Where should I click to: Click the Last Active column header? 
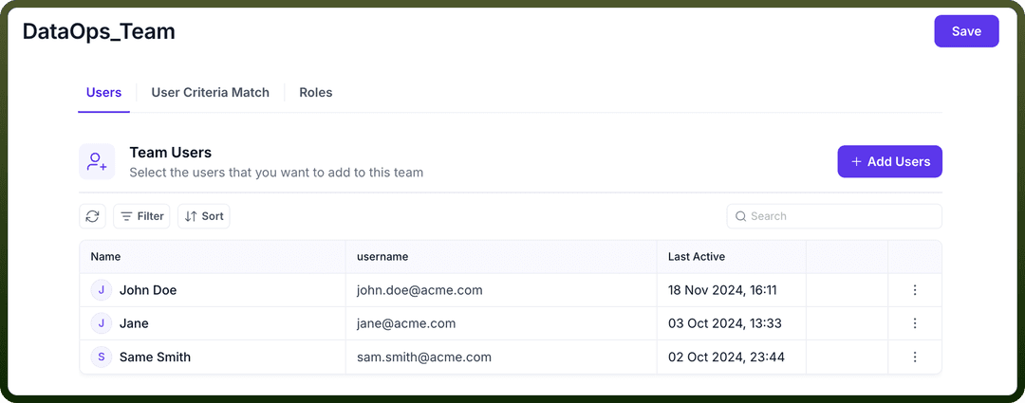(697, 257)
